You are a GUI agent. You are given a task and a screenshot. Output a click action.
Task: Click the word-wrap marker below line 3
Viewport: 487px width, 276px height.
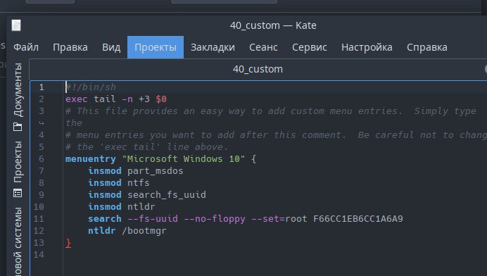(42, 123)
